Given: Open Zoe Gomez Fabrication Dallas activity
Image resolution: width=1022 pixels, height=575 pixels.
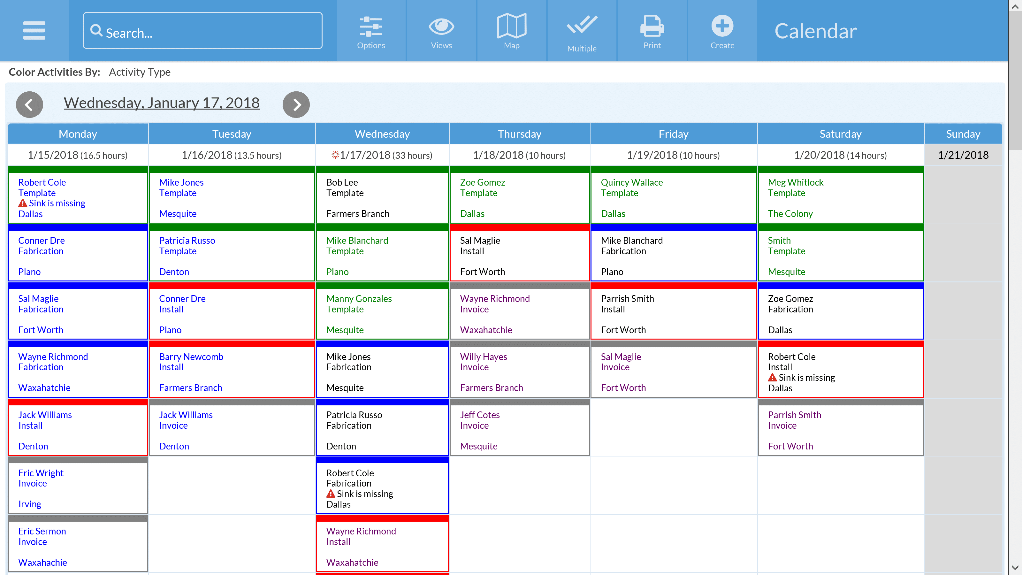Looking at the screenshot, I should point(840,311).
